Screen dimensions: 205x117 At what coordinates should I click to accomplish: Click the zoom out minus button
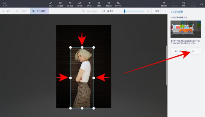(x=120, y=11)
